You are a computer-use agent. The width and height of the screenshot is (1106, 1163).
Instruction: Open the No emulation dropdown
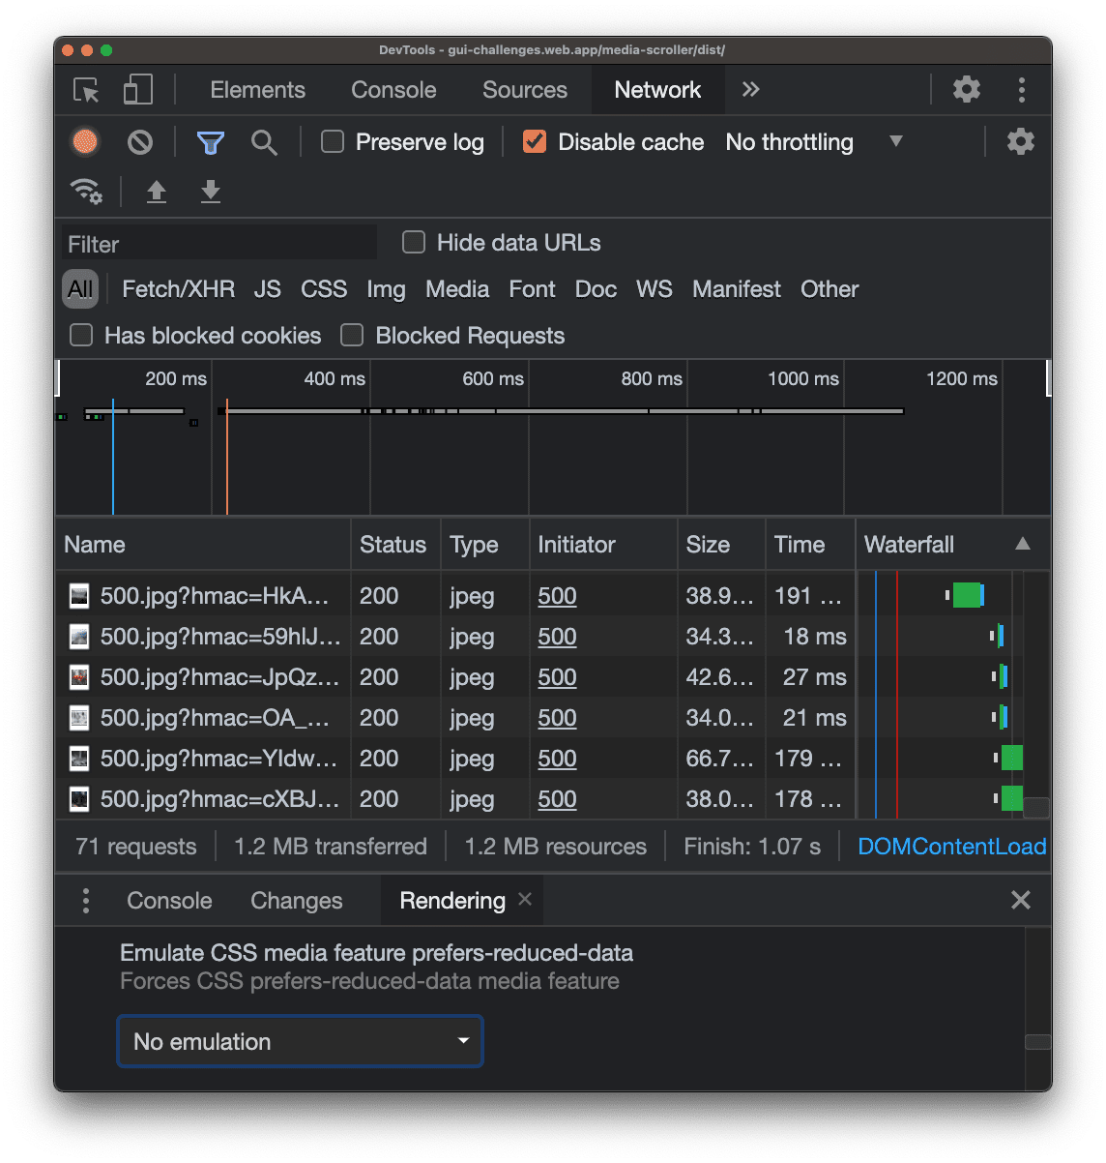300,1041
